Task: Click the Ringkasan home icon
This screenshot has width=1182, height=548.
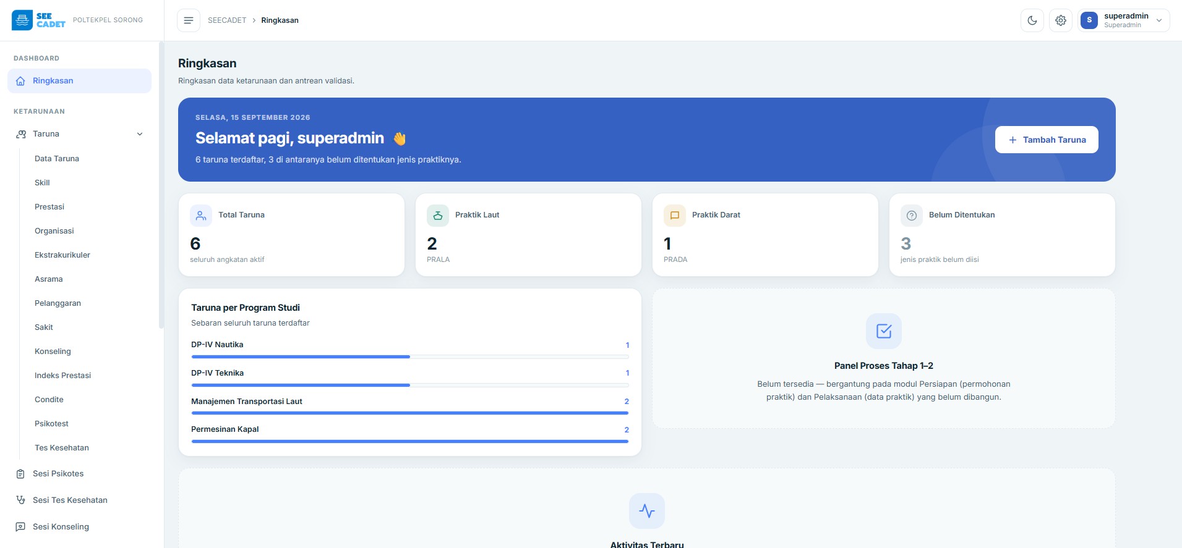Action: coord(20,81)
